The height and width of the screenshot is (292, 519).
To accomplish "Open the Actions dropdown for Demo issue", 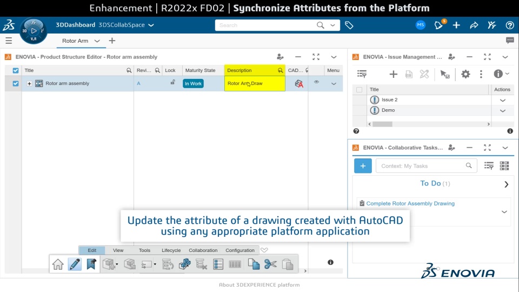I will 502,111.
